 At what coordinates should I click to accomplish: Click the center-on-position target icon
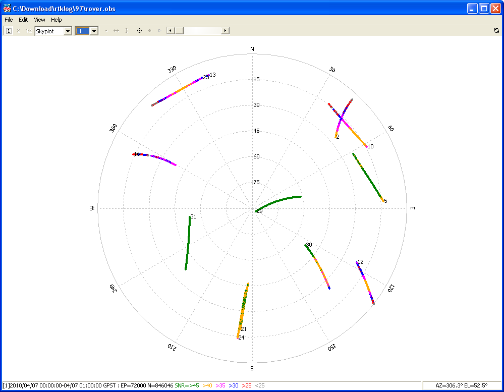[x=140, y=31]
